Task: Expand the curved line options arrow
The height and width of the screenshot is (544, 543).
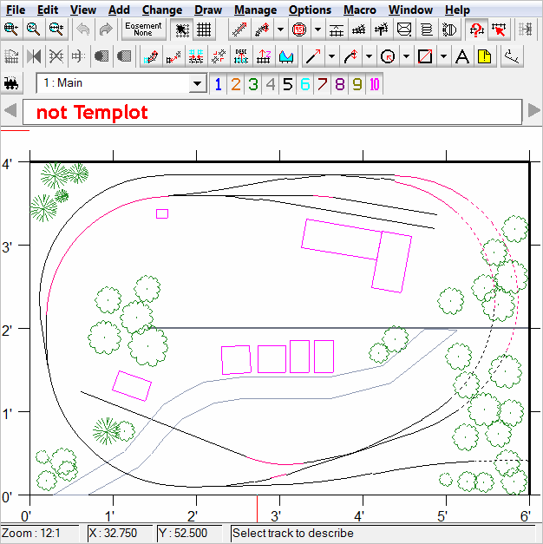Action: click(x=369, y=56)
